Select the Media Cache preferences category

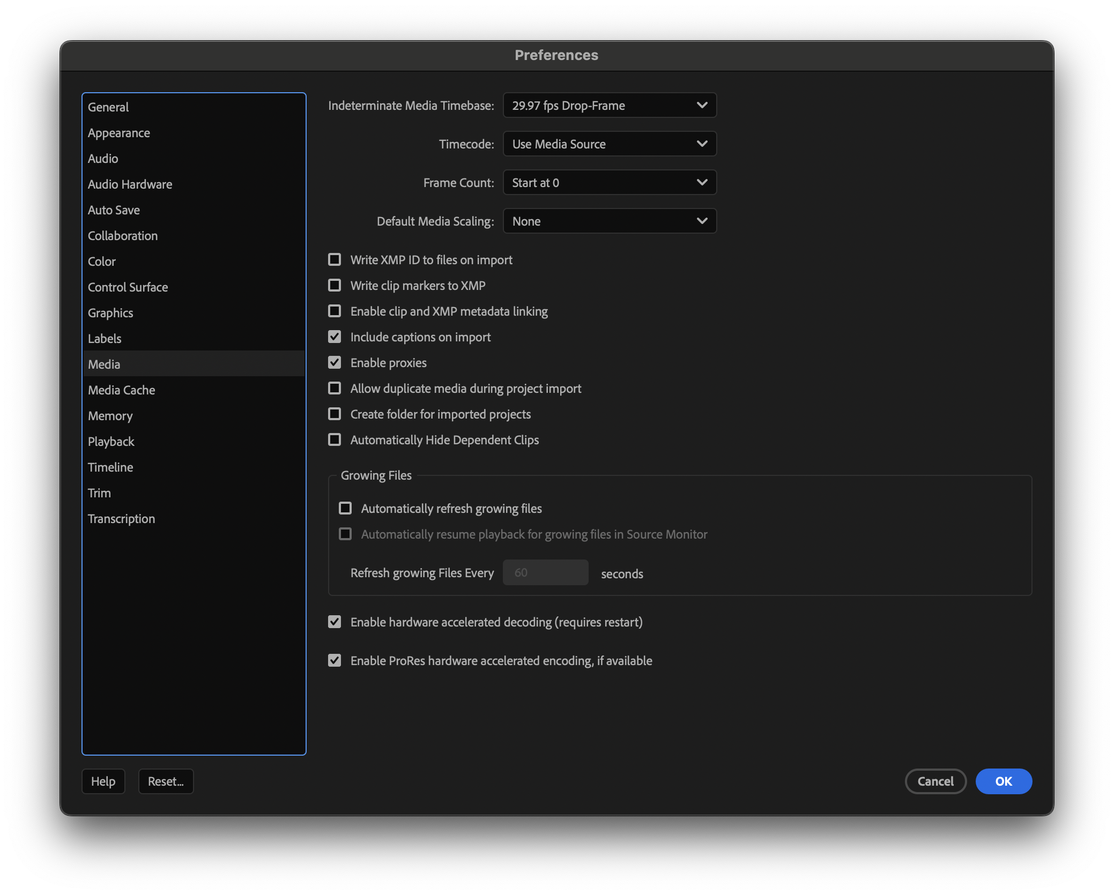122,390
